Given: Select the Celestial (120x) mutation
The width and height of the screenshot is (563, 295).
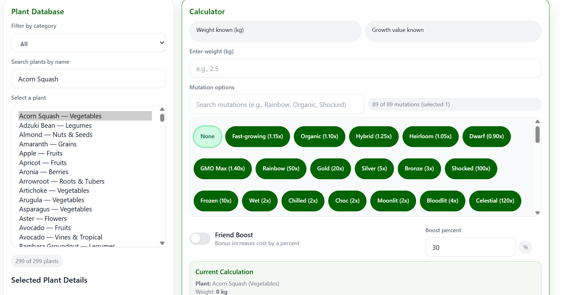Looking at the screenshot, I should click(x=495, y=201).
